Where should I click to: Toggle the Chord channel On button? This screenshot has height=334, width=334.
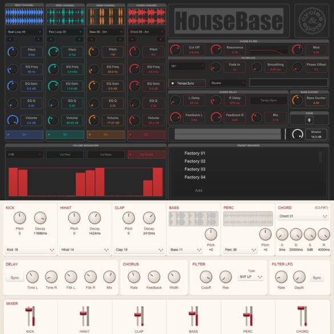(x=146, y=135)
